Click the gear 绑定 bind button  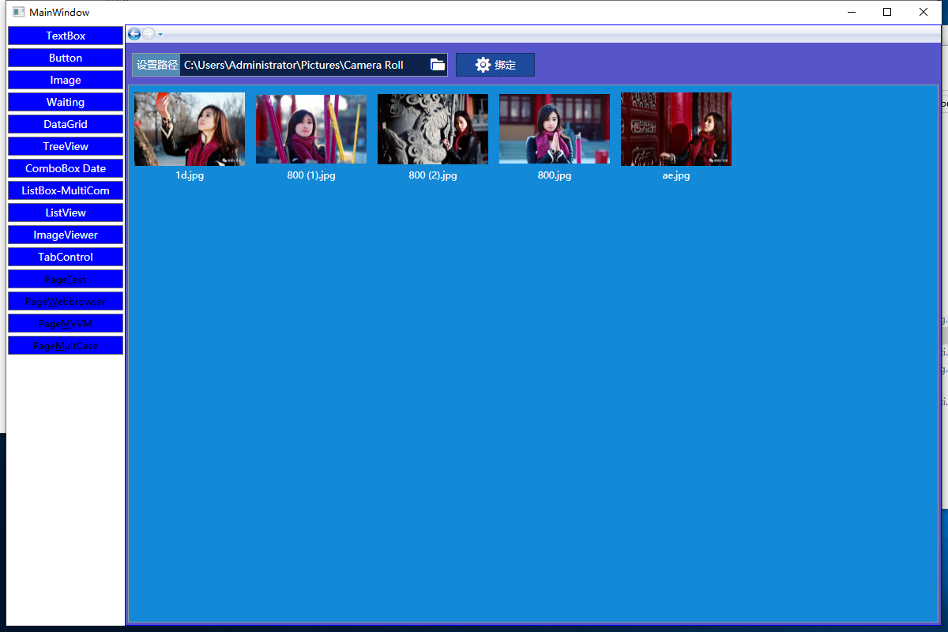(495, 65)
